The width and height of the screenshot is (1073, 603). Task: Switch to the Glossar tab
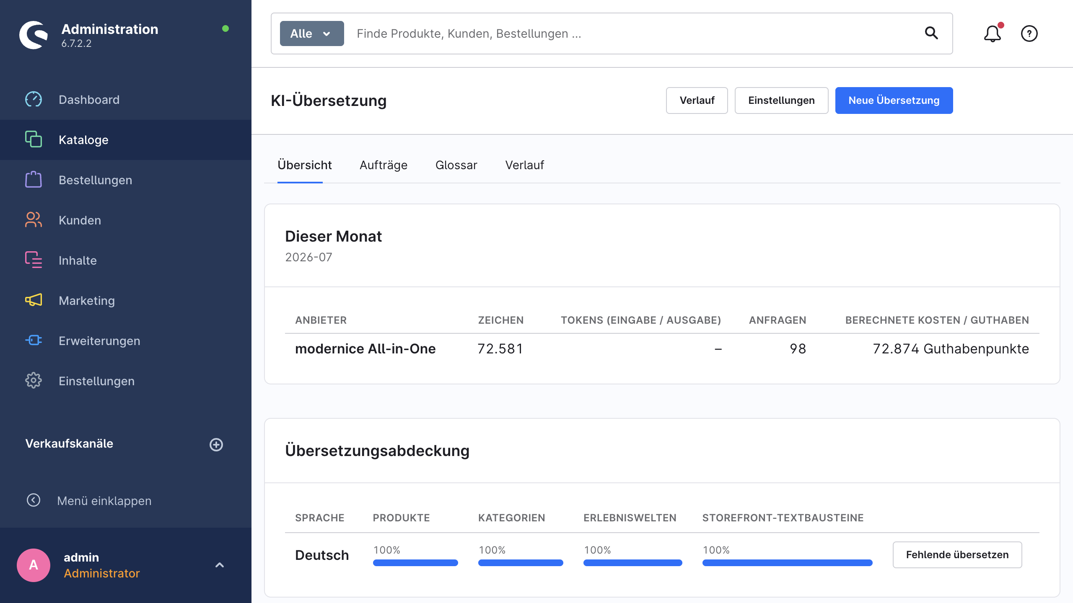456,165
